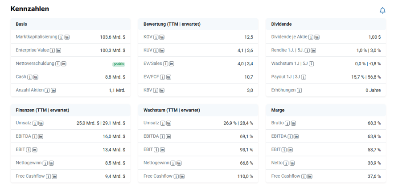Show chart icon for Brutto margin
Image resolution: width=394 pixels, height=187 pixels.
coord(293,123)
